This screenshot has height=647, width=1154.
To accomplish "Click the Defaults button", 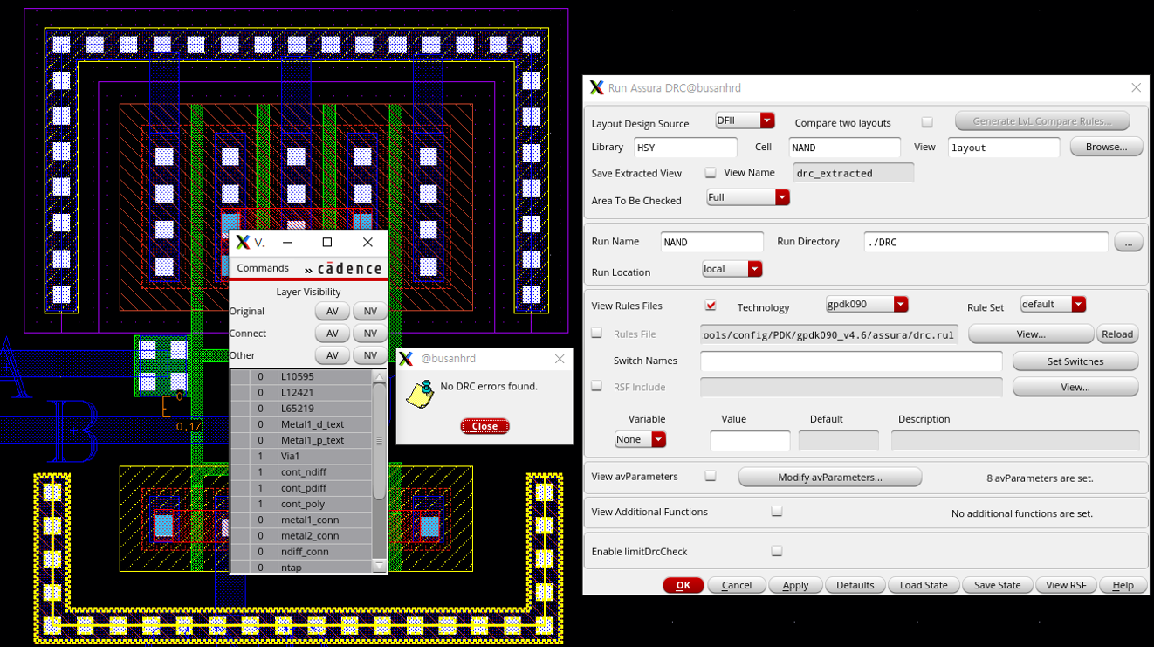I will tap(855, 585).
